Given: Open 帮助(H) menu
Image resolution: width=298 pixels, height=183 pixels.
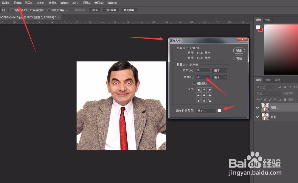Looking at the screenshot, I should 112,3.
